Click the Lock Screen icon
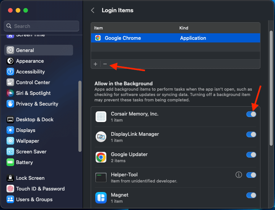Screen dimensions: 275x210 tap(10, 178)
